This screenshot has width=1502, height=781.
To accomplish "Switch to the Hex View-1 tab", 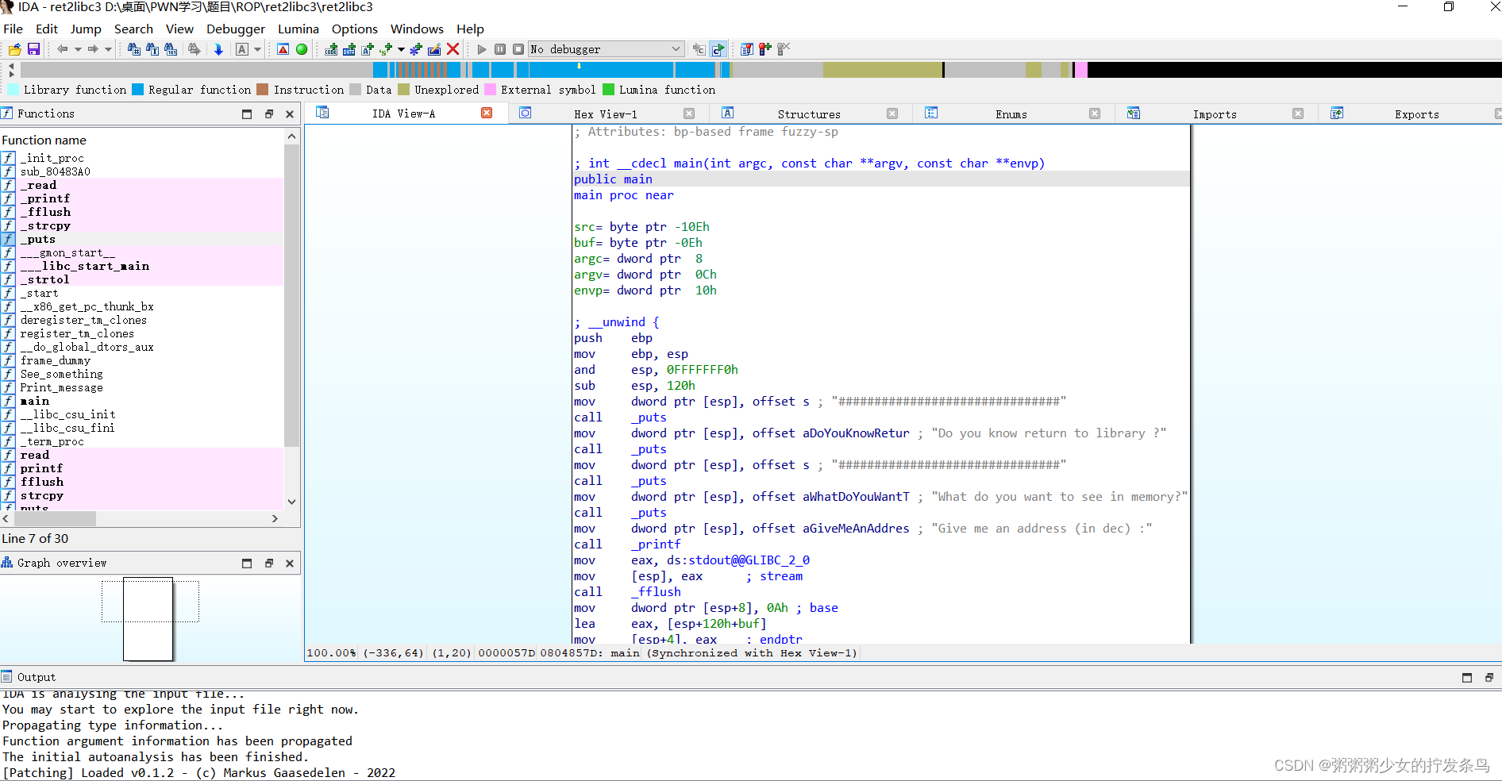I will click(606, 114).
